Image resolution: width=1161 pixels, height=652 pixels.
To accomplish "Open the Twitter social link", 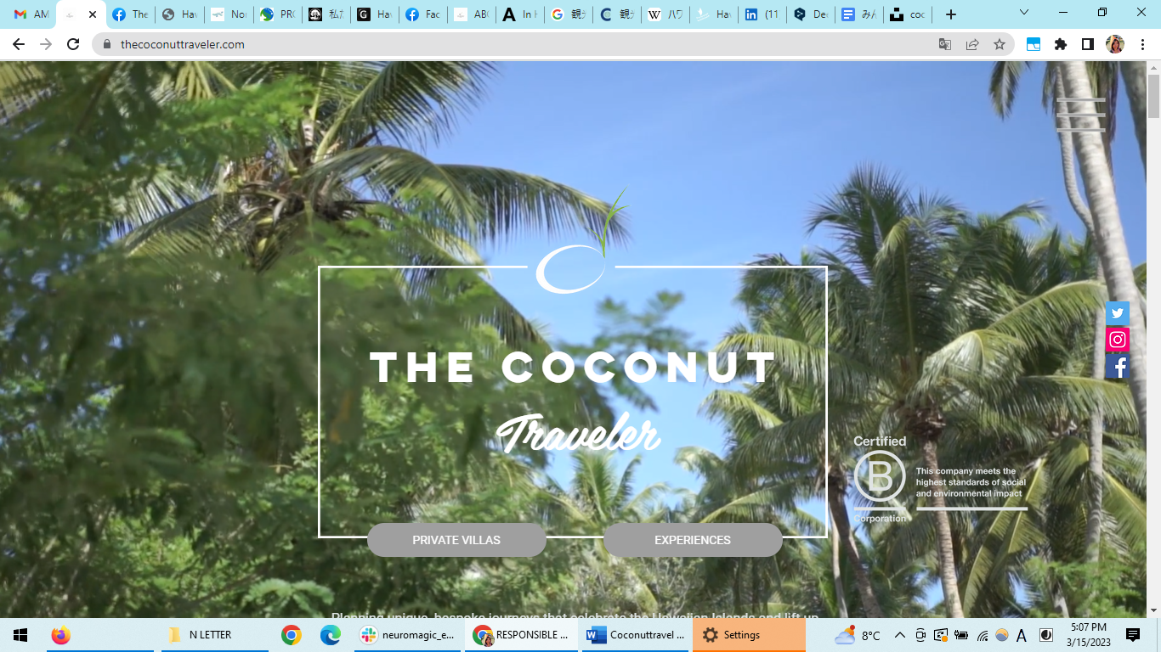I will (x=1118, y=313).
